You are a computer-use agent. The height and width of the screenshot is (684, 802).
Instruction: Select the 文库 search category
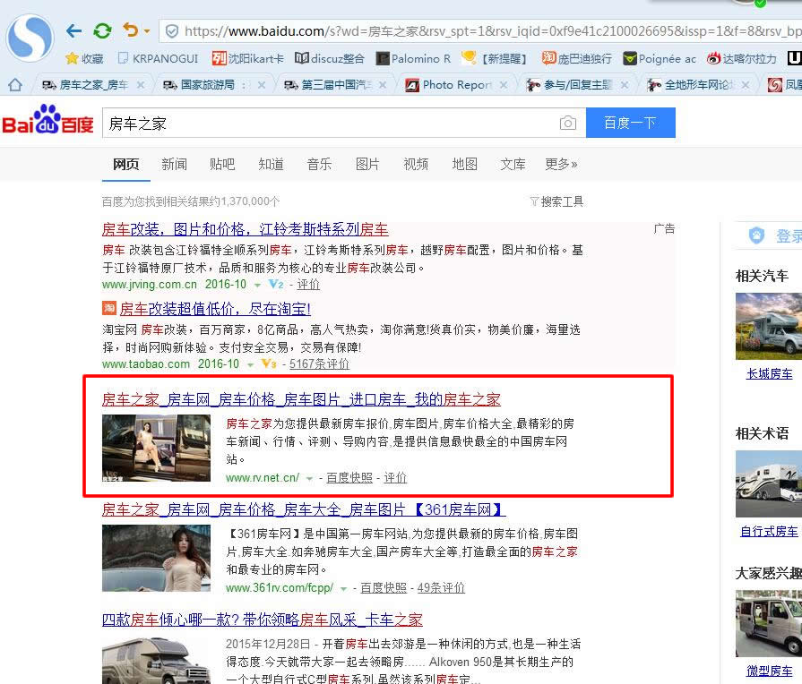pyautogui.click(x=513, y=164)
